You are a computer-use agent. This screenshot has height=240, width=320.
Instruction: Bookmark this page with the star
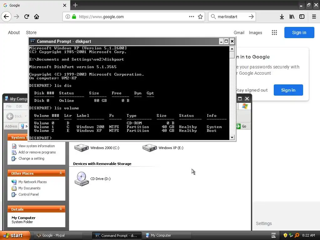pos(200,17)
